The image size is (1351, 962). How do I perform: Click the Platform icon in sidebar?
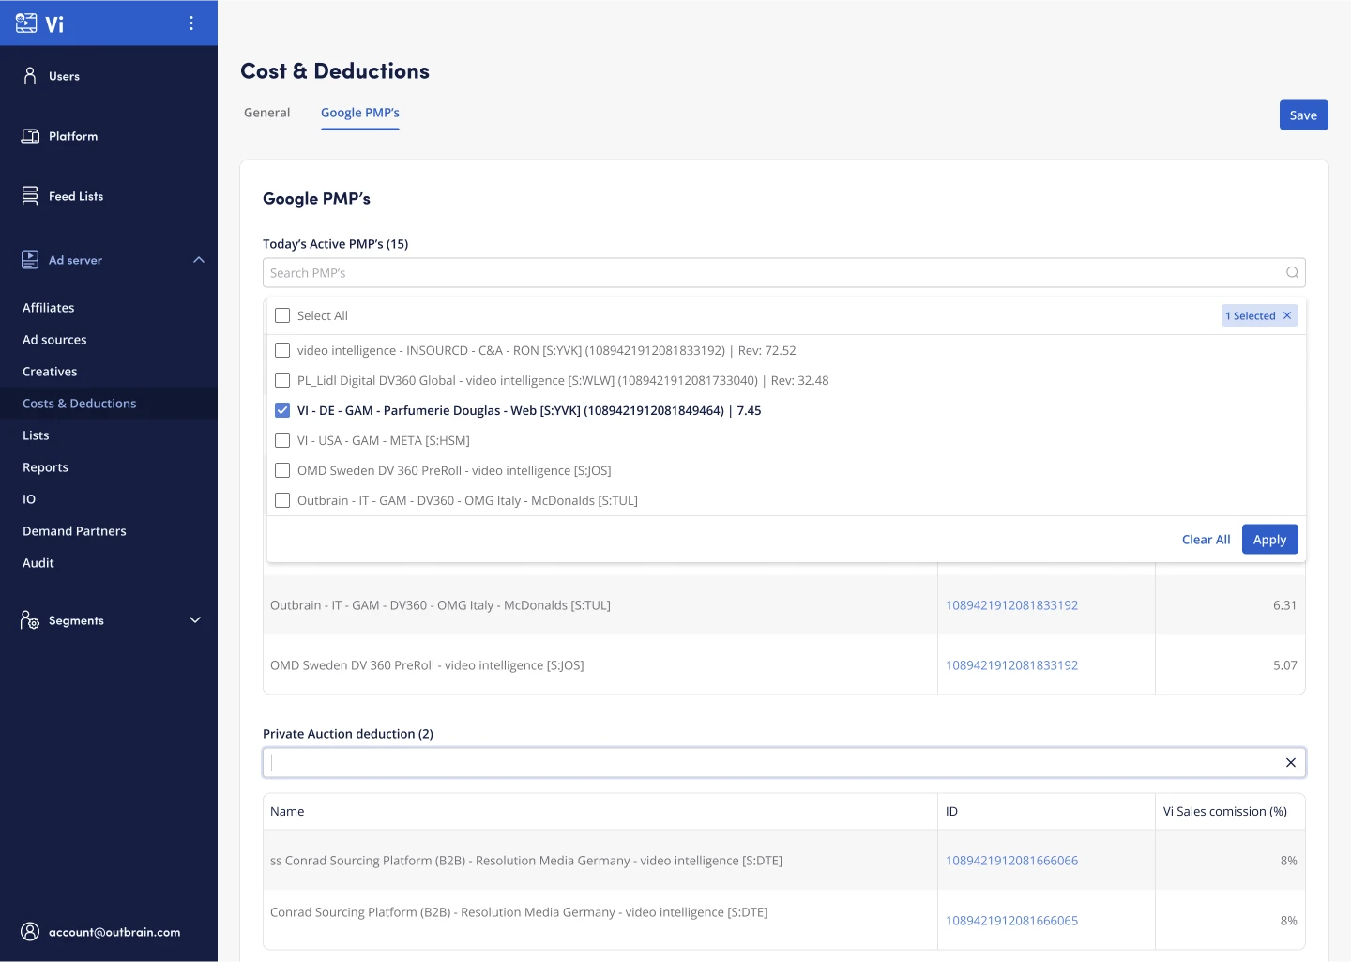[30, 136]
